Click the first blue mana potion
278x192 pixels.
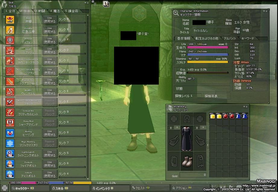pos(238,116)
